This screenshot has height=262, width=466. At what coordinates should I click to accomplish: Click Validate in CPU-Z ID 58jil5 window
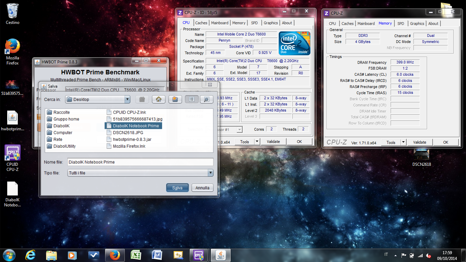pos(273,142)
